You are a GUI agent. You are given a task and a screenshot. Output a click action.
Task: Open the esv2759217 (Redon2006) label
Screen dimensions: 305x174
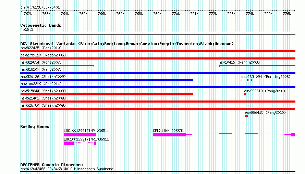(43, 55)
